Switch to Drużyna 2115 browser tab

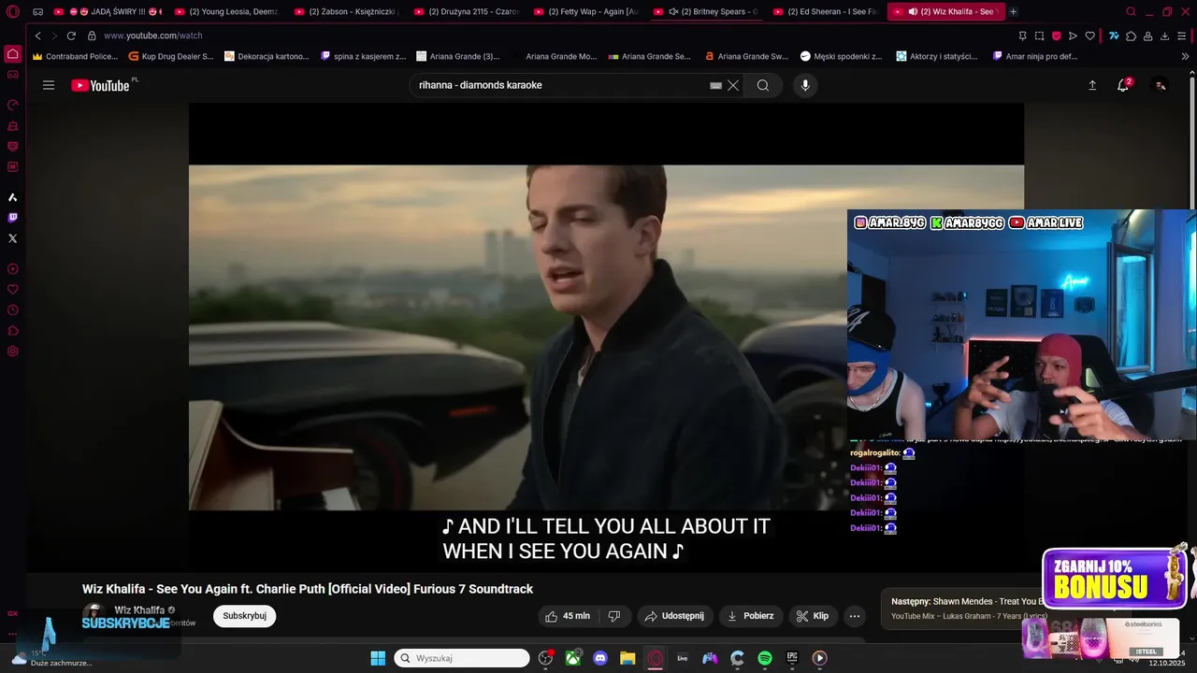coord(466,11)
